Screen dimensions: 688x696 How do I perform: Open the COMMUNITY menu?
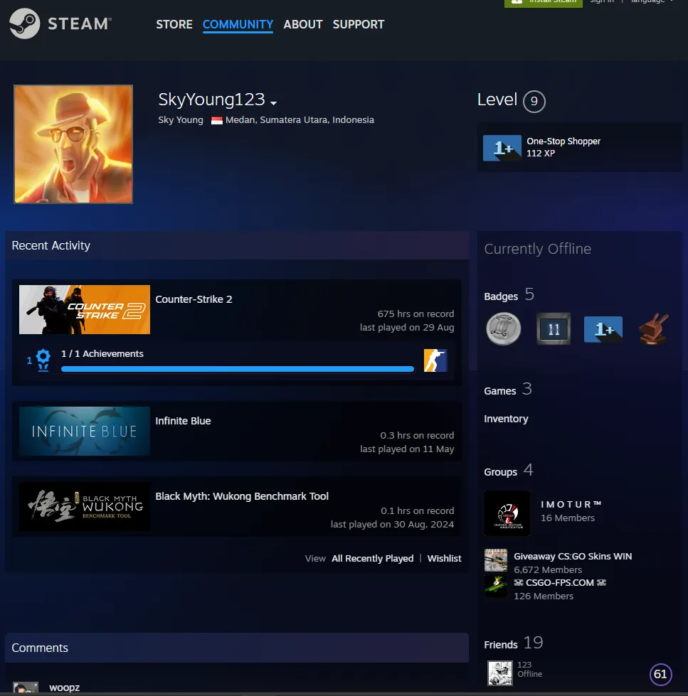[238, 24]
